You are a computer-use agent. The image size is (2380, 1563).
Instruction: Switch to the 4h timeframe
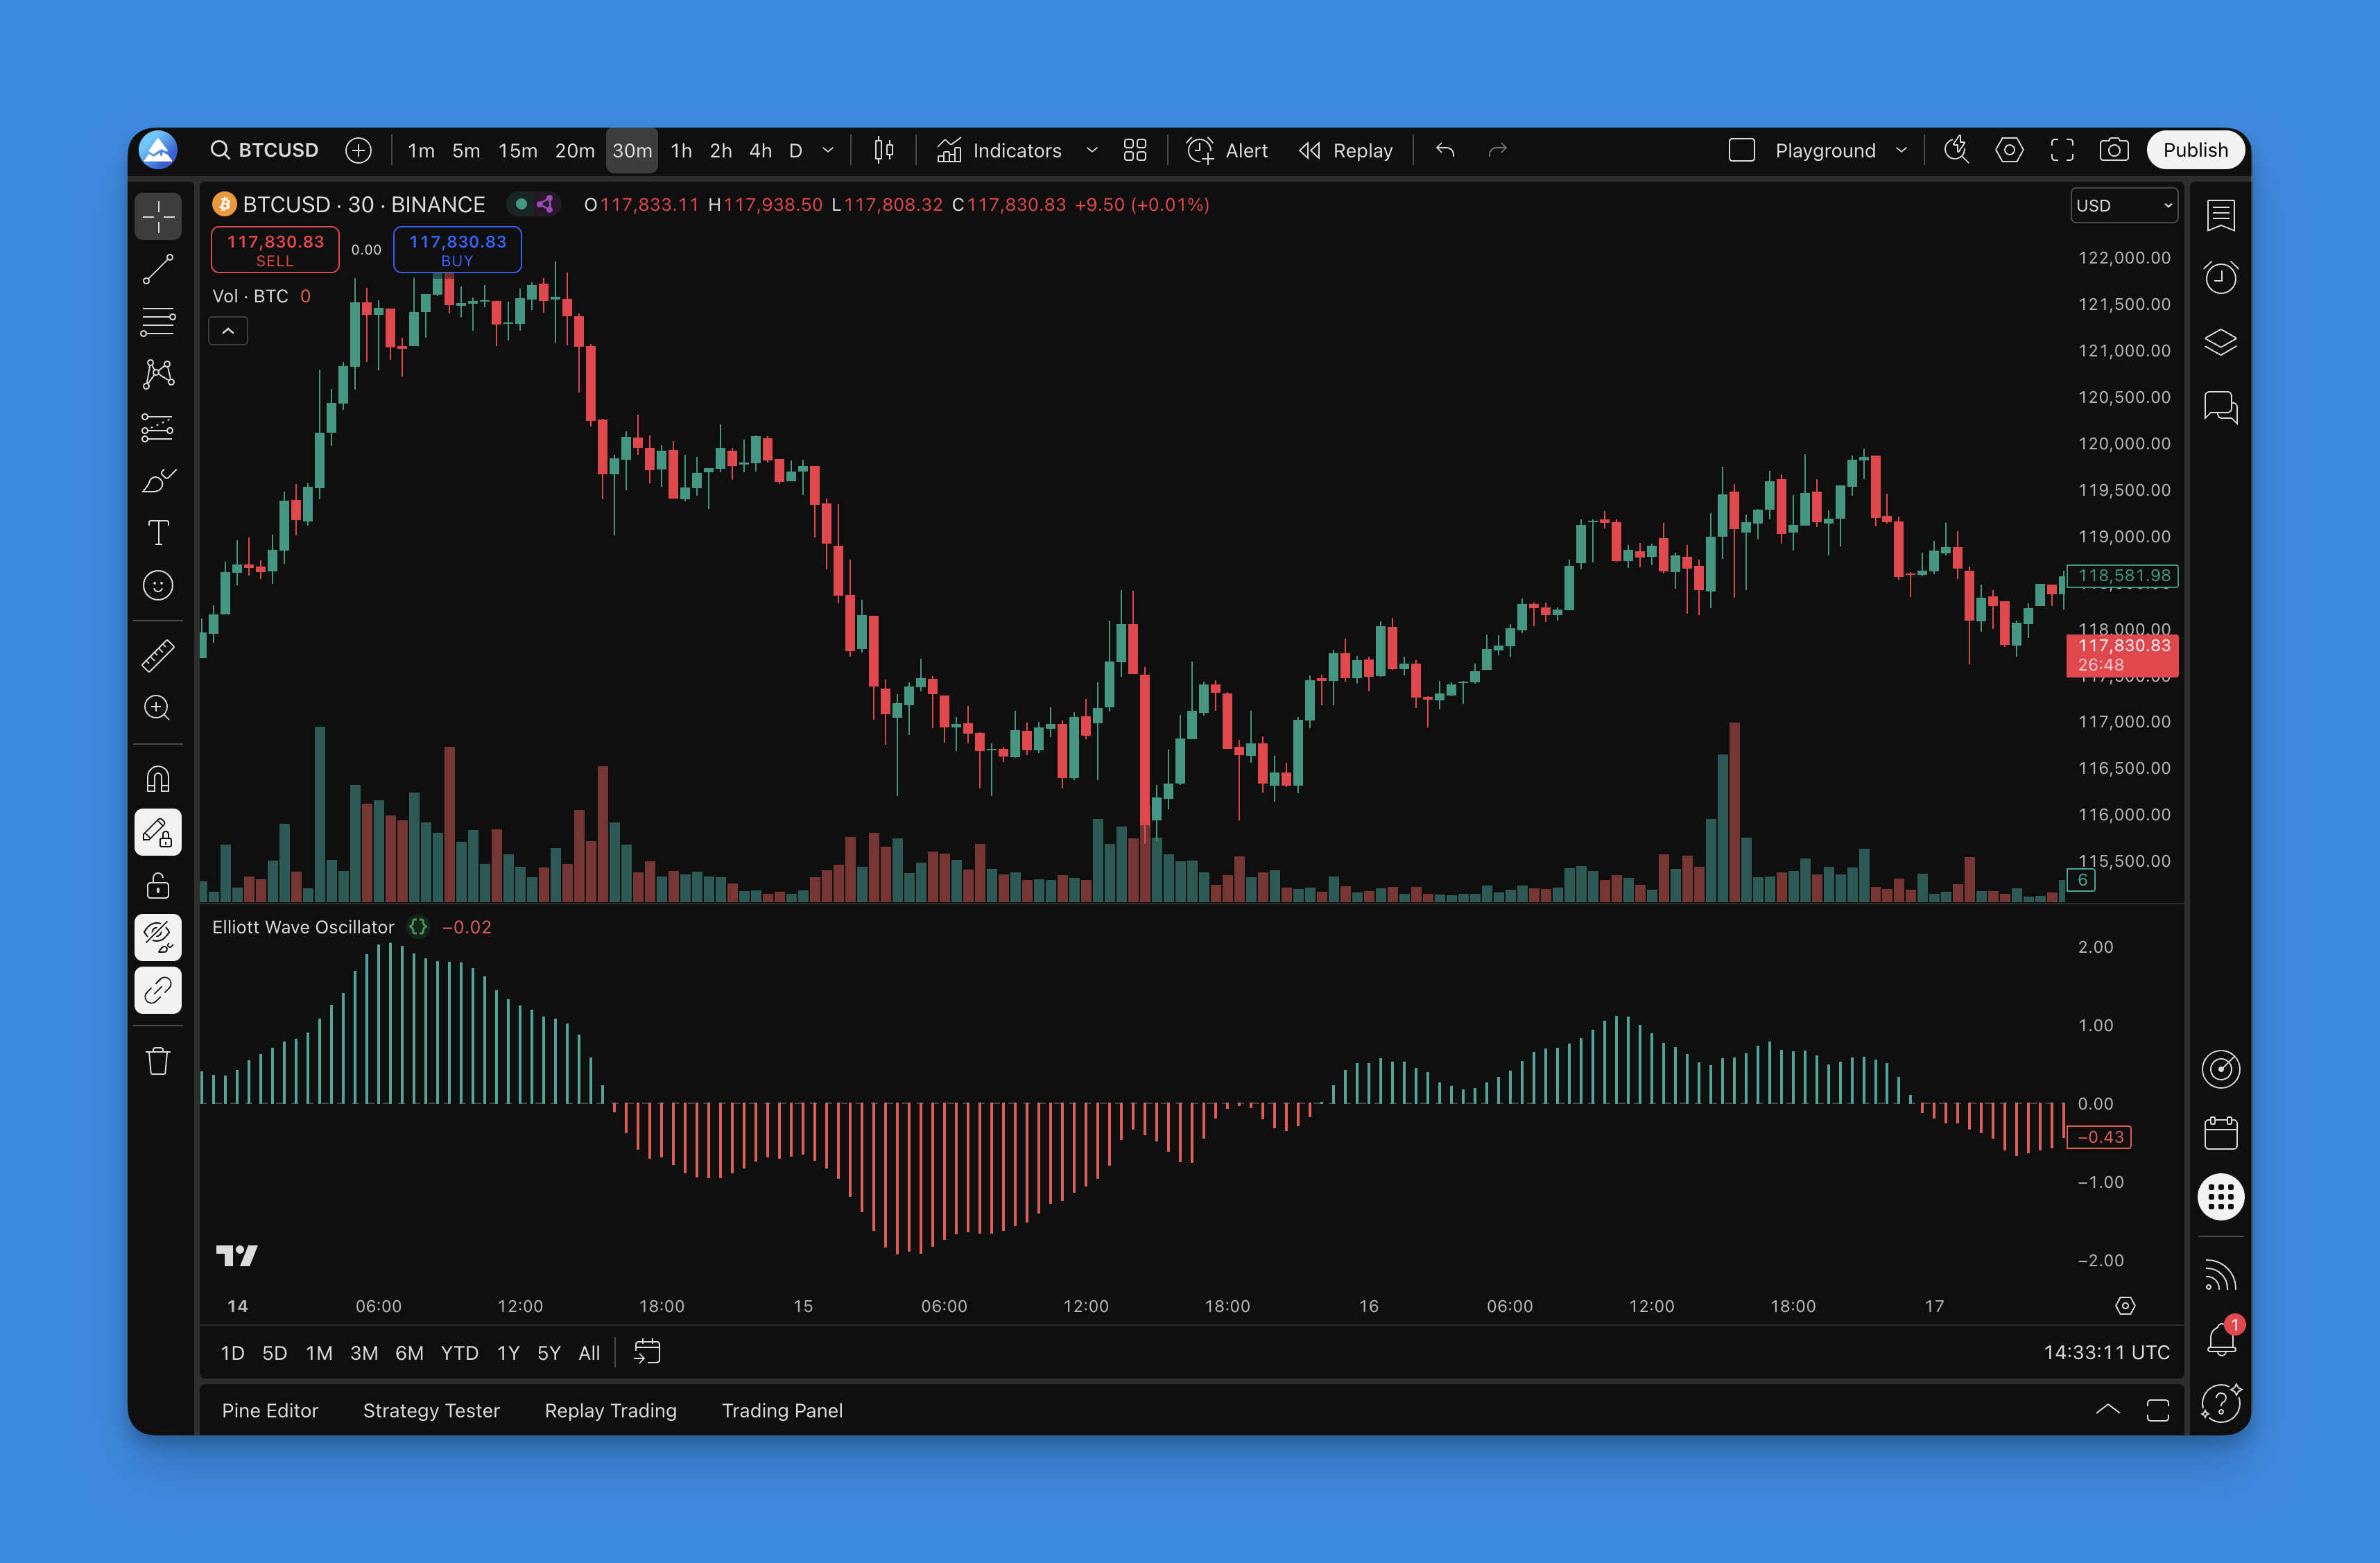click(760, 150)
